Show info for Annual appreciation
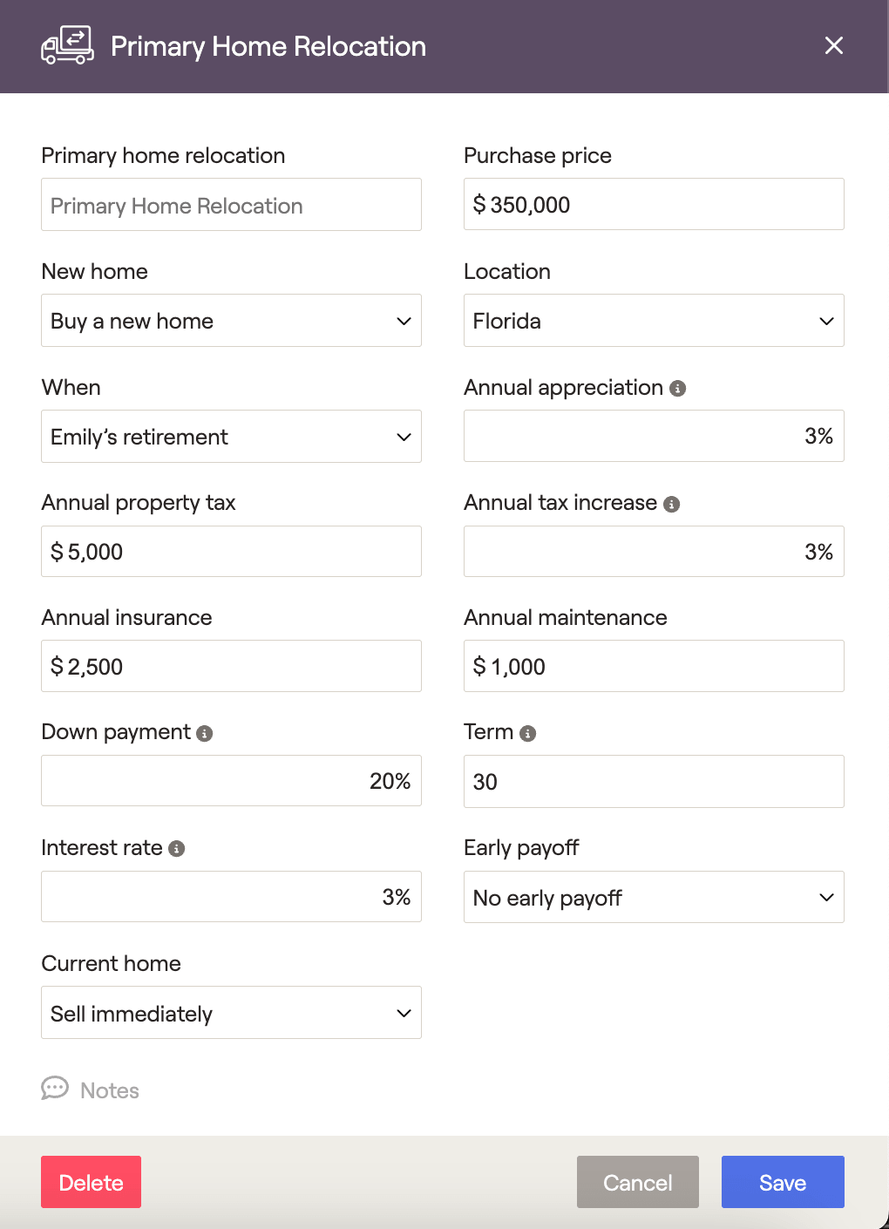889x1229 pixels. [x=678, y=389]
